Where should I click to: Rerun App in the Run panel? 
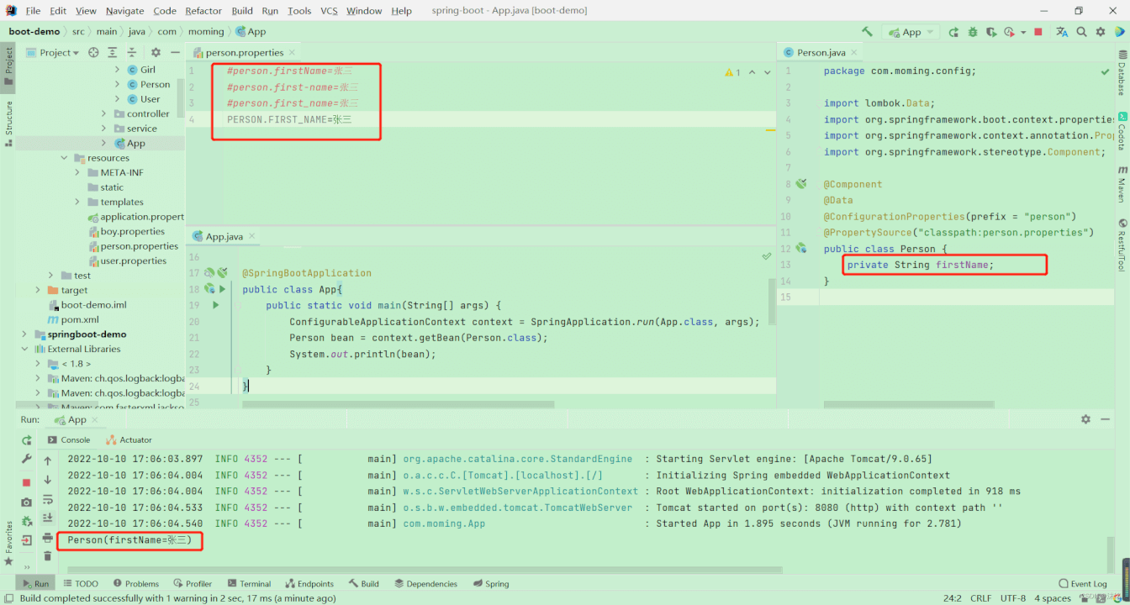26,440
